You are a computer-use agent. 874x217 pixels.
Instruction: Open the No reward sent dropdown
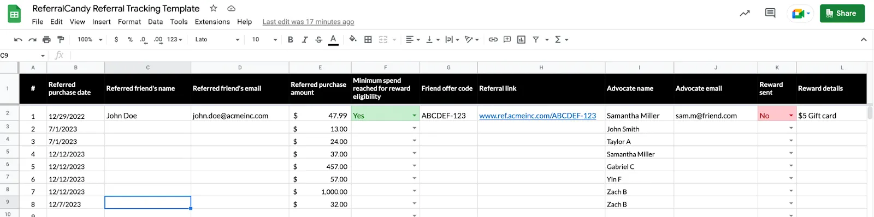(791, 115)
